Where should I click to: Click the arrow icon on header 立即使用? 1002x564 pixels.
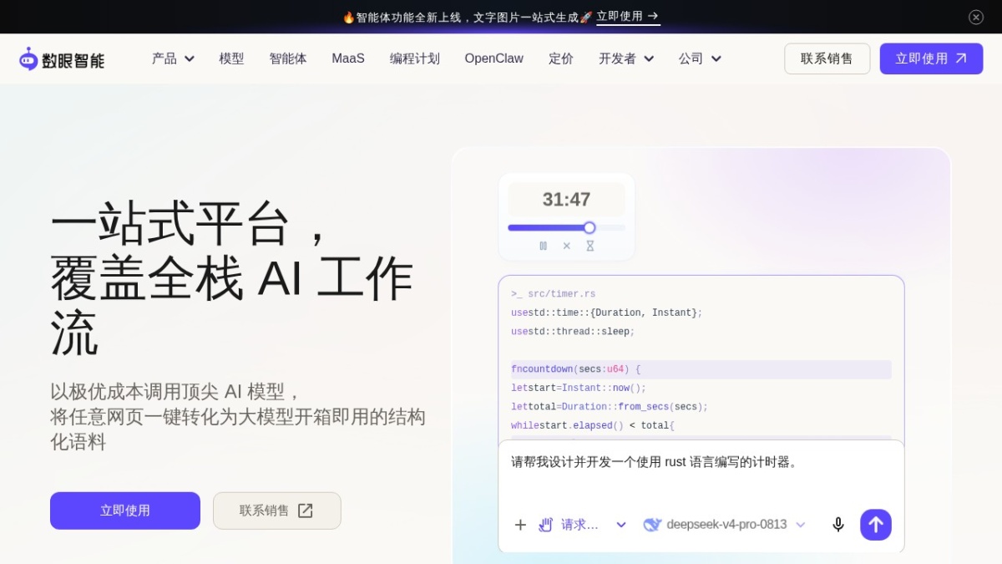(961, 58)
